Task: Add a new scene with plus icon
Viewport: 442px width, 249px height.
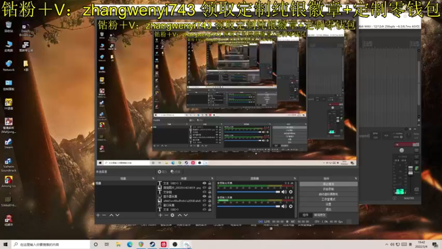Action: 98,215
